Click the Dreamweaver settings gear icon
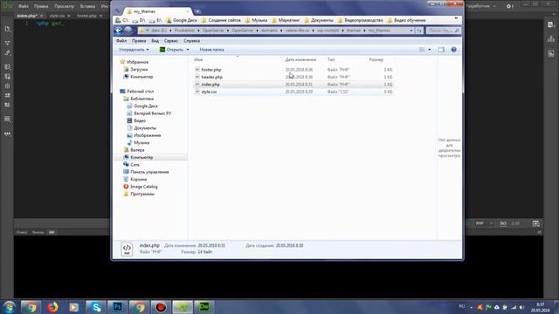Image resolution: width=559 pixels, height=314 pixels. (508, 6)
